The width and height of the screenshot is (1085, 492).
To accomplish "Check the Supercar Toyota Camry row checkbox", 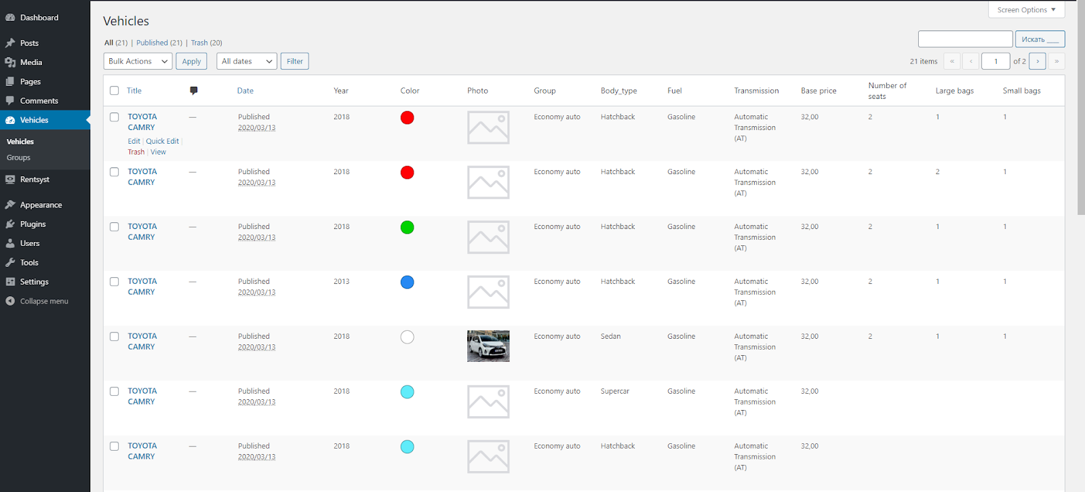I will 115,392.
